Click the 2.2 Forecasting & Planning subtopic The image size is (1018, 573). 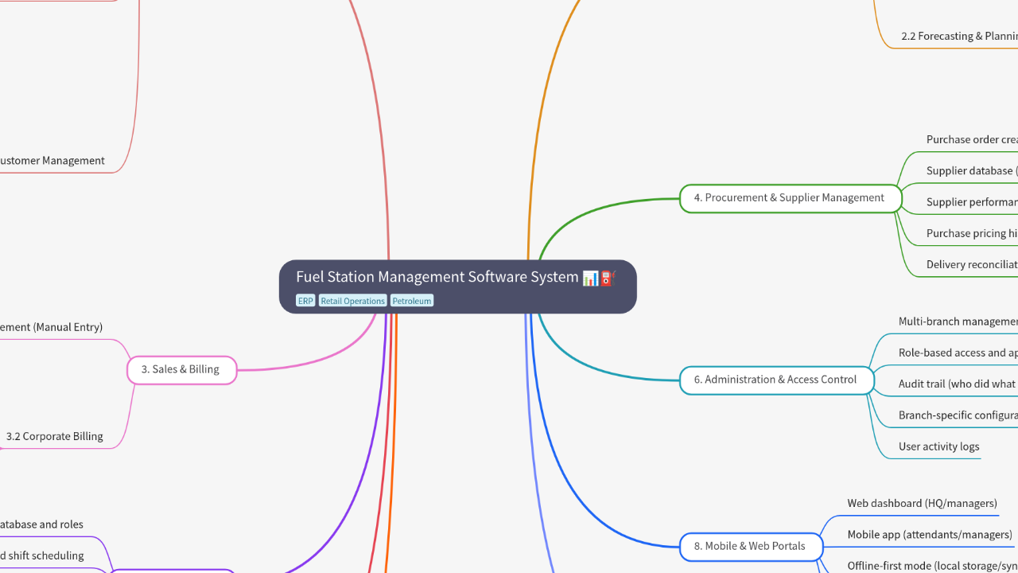959,36
